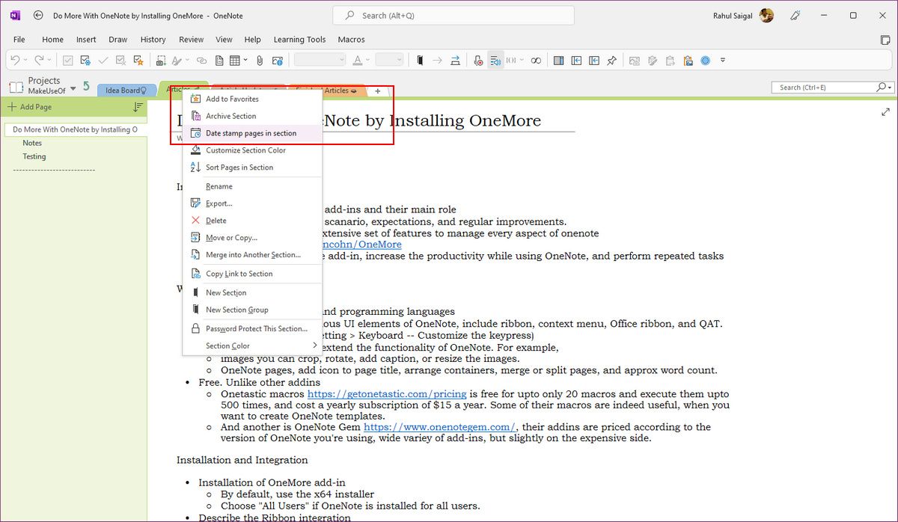Image resolution: width=898 pixels, height=522 pixels.
Task: Click the Undo arrow in the toolbar
Action: tap(15, 61)
